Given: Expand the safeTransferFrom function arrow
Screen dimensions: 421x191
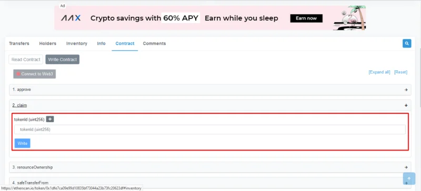Looking at the screenshot, I should (x=406, y=183).
